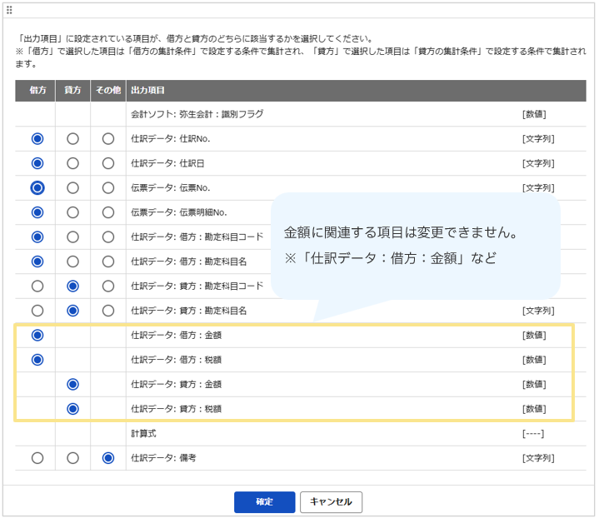
Task: Select 貸方 radio for 仕訳データ: 備考
Action: coord(72,458)
